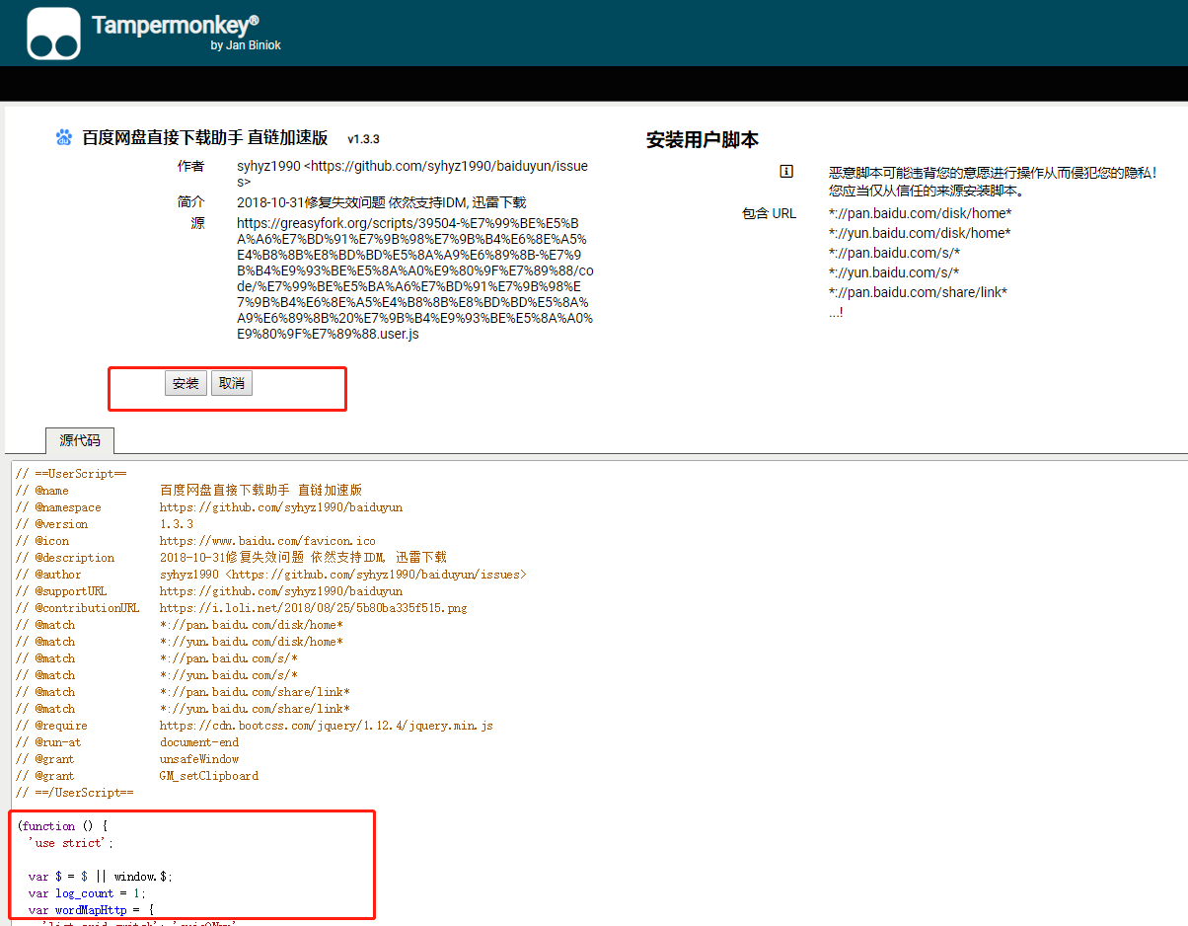Viewport: 1188px width, 926px height.
Task: Click the 'use strict' code line
Action: (71, 843)
